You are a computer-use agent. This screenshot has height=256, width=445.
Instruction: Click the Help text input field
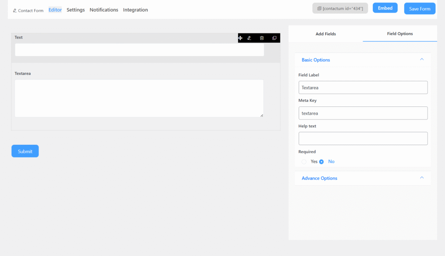tap(363, 139)
